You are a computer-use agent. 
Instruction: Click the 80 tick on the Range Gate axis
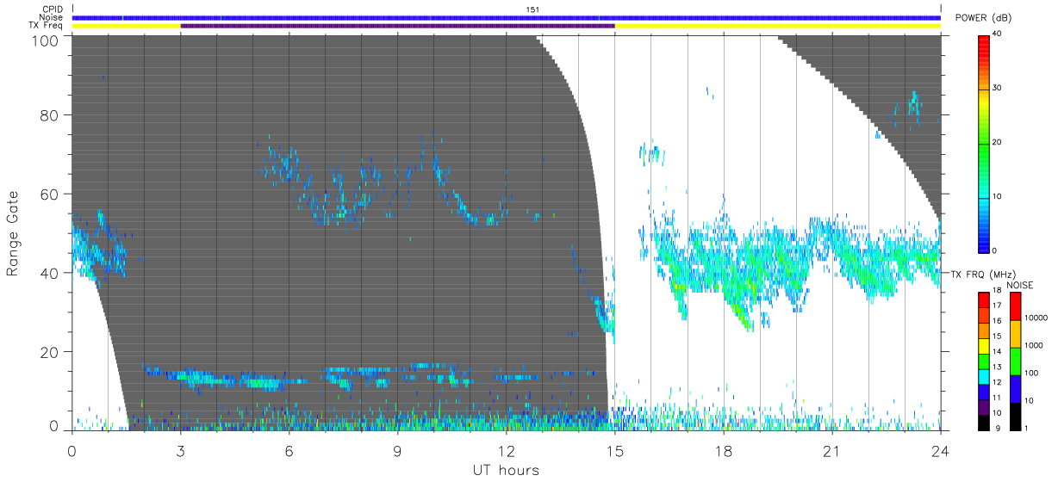49,115
